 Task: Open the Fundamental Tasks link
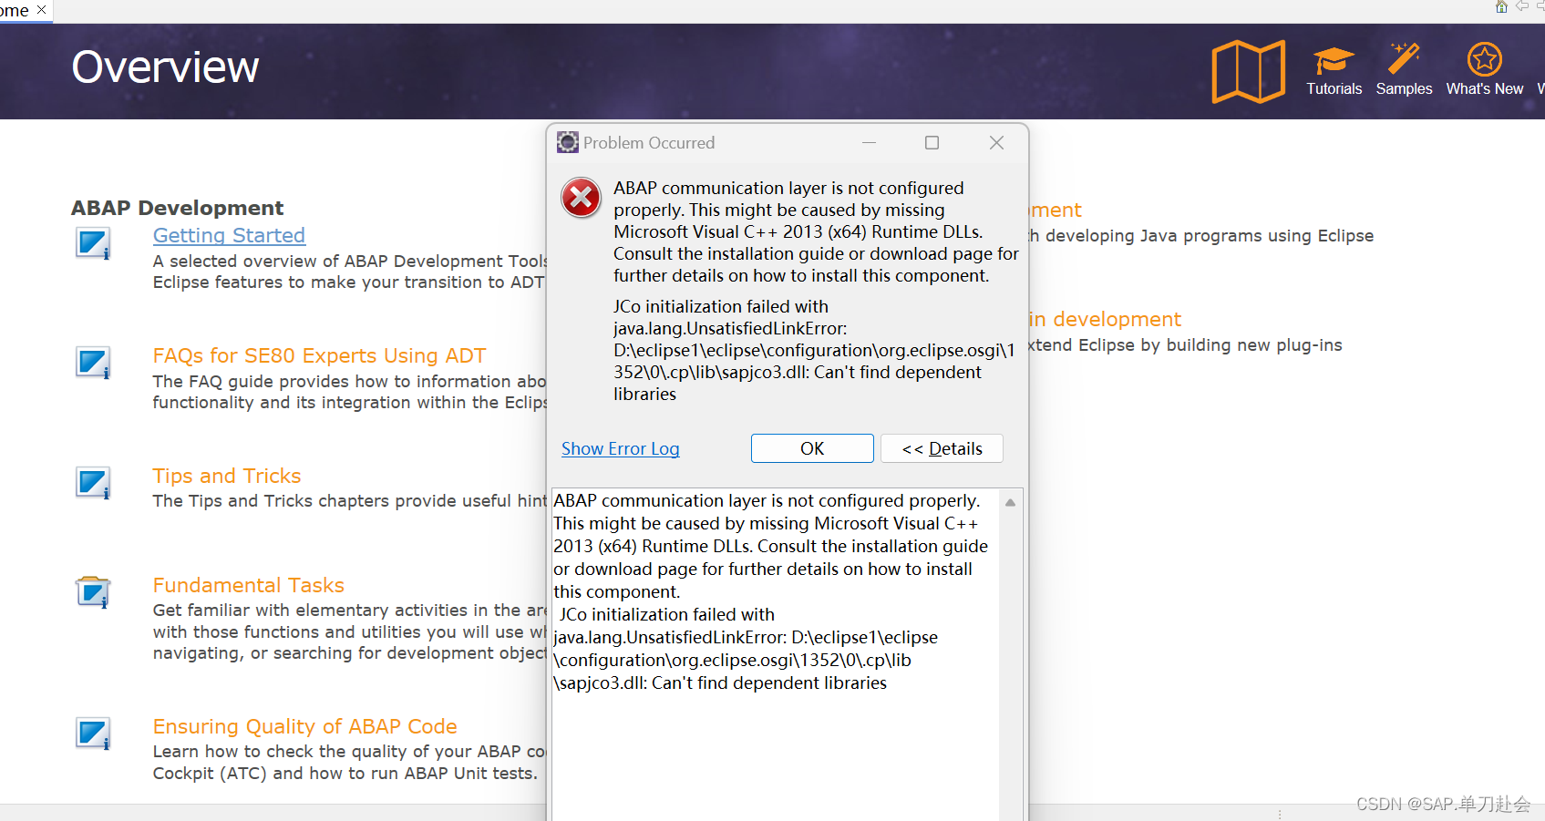[x=249, y=585]
